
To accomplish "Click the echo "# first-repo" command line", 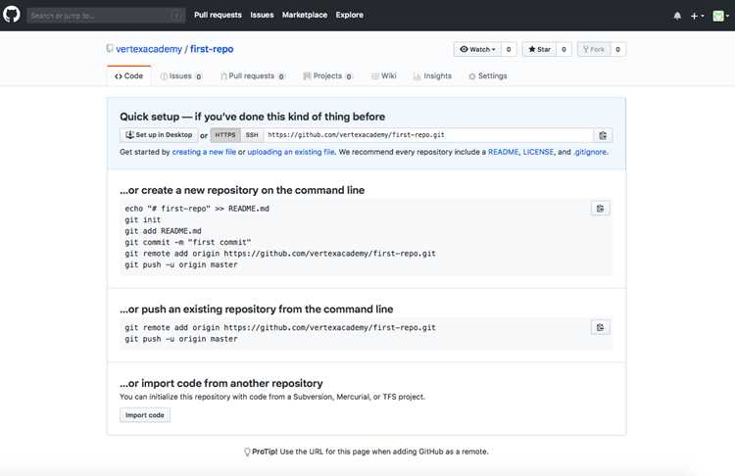I will 197,209.
